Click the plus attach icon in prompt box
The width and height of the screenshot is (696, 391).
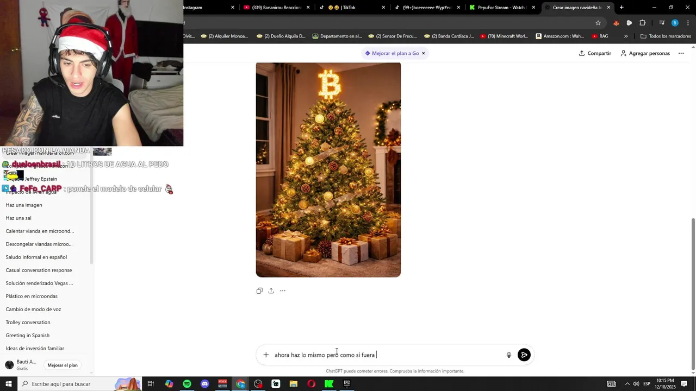tap(266, 355)
